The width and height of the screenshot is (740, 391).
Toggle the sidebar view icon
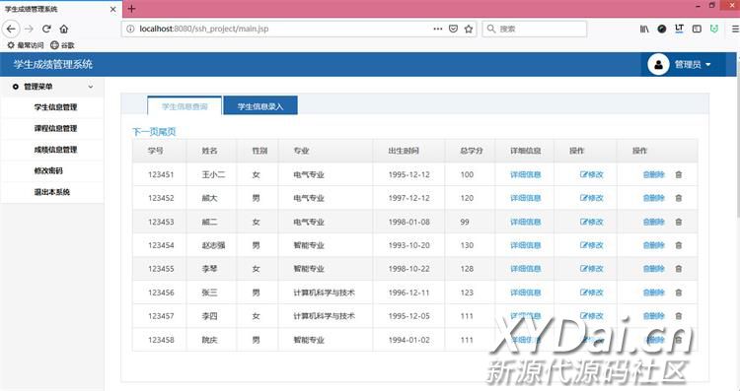pos(697,29)
